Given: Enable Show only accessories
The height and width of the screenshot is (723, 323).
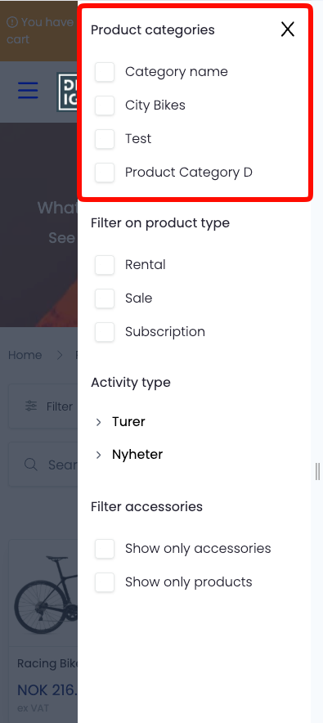Looking at the screenshot, I should tap(105, 549).
